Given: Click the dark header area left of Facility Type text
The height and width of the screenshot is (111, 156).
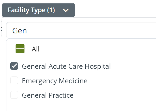Looking at the screenshot, I should point(5,10).
